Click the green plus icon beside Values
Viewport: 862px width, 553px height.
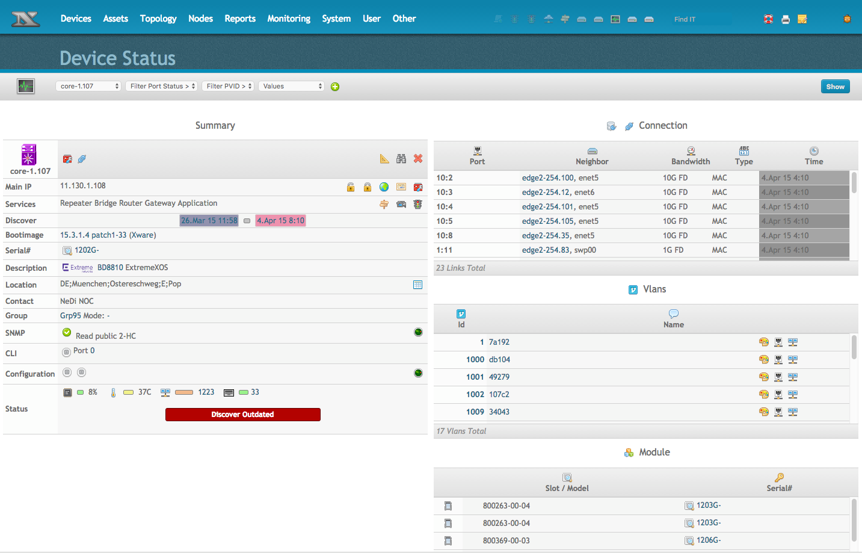tap(335, 87)
